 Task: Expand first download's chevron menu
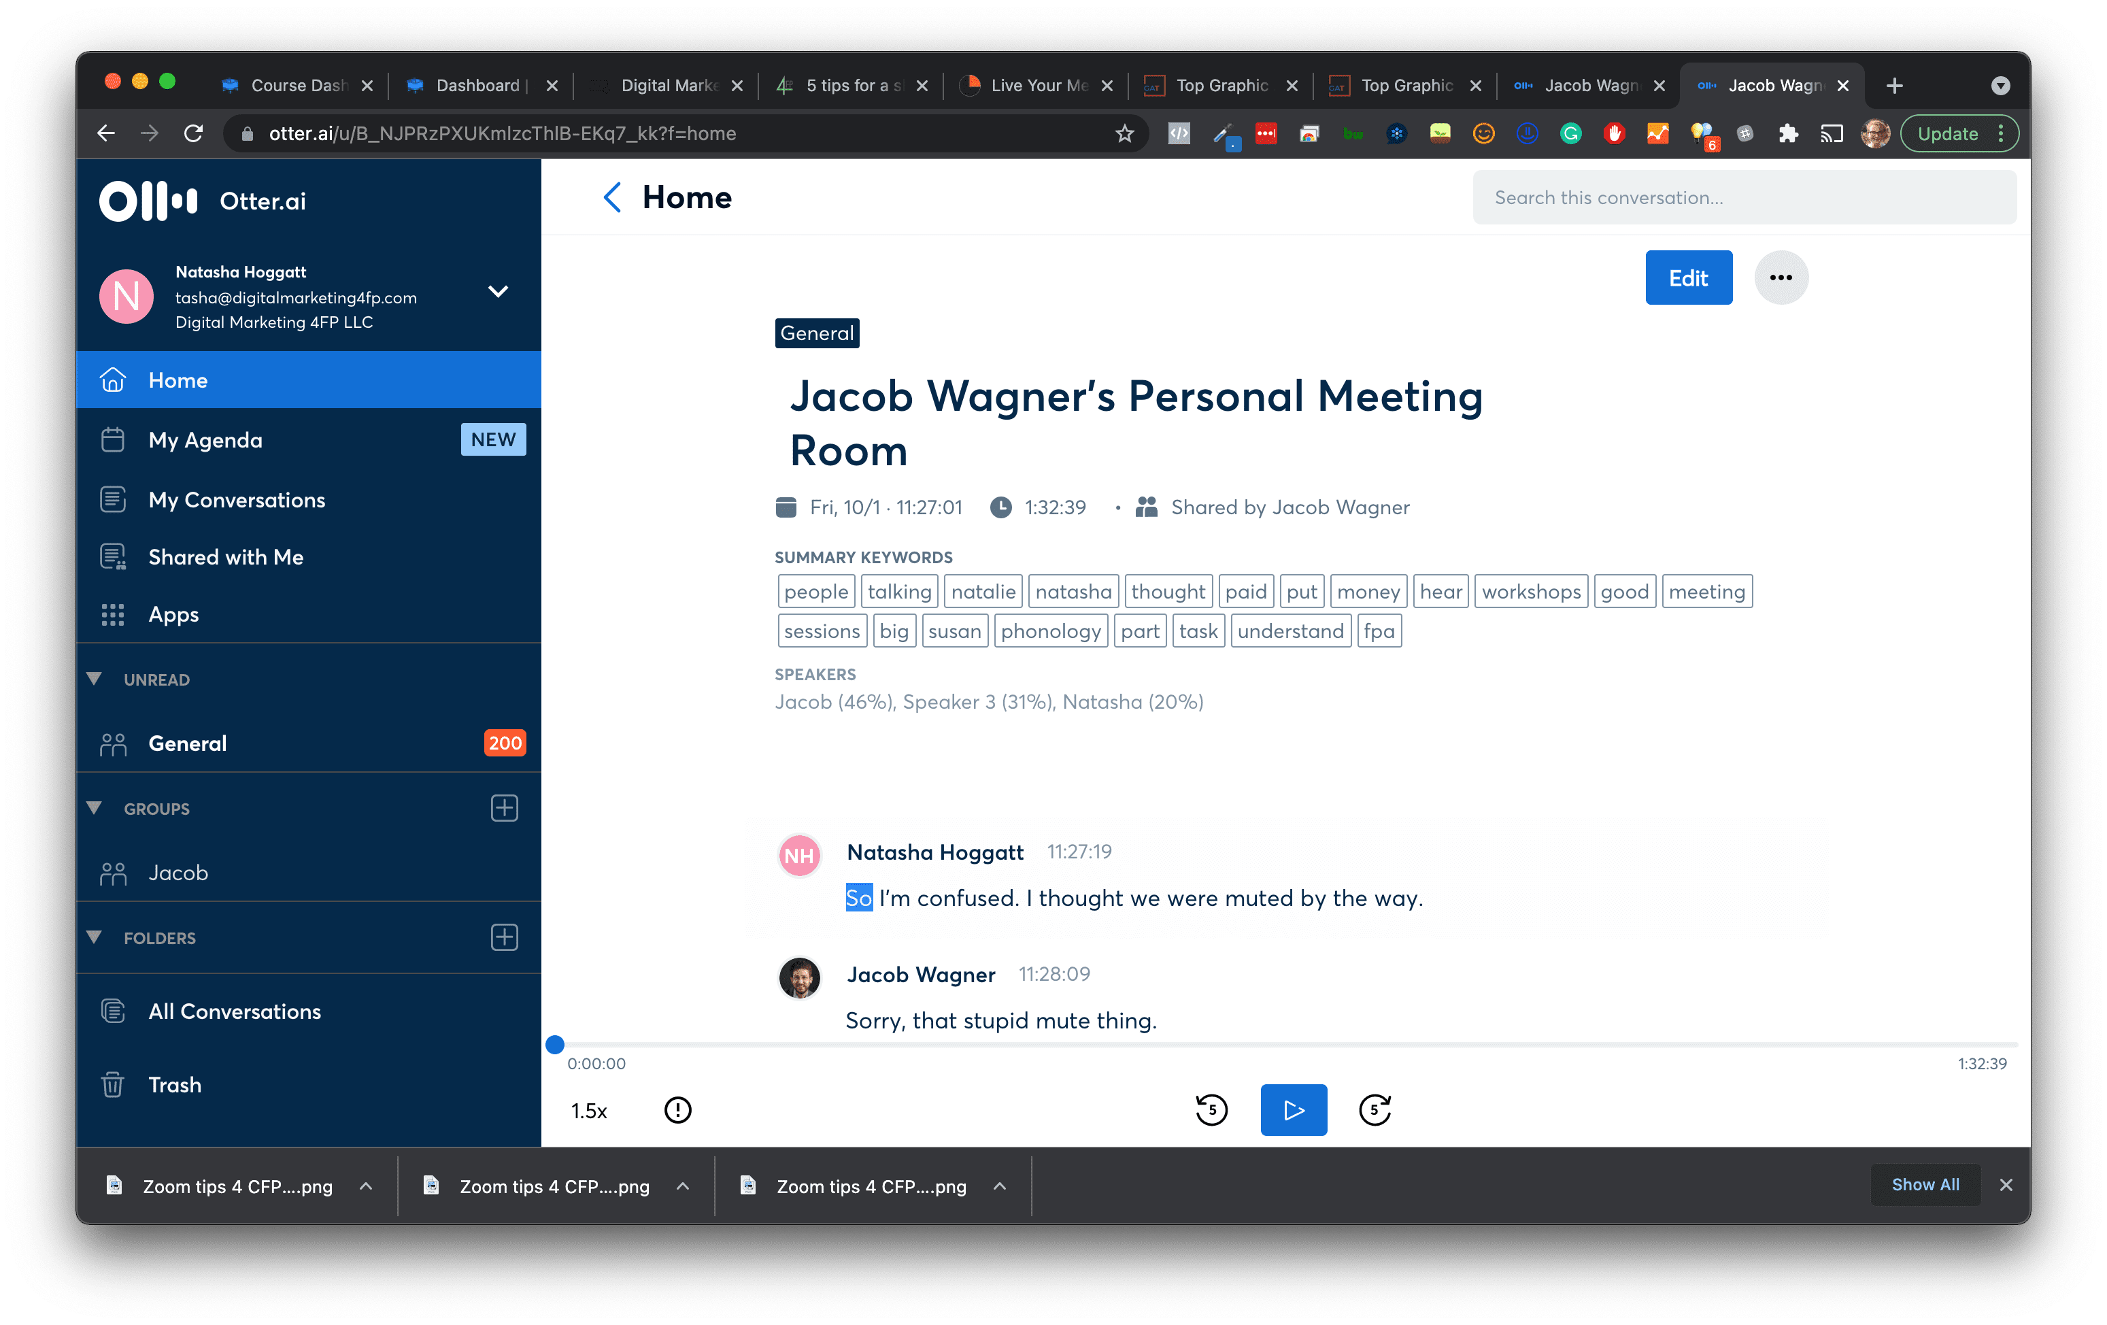coord(366,1186)
